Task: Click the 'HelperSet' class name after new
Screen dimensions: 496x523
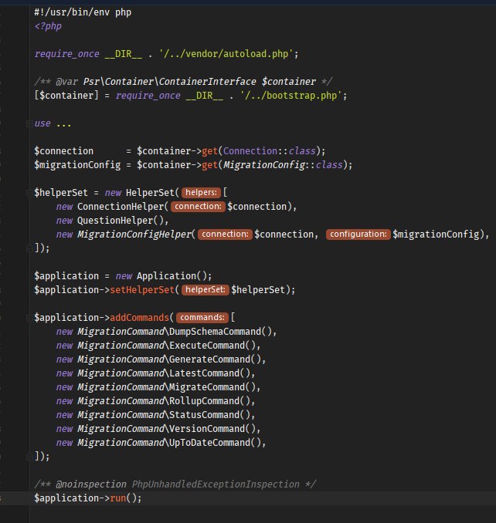Action: pyautogui.click(x=151, y=192)
